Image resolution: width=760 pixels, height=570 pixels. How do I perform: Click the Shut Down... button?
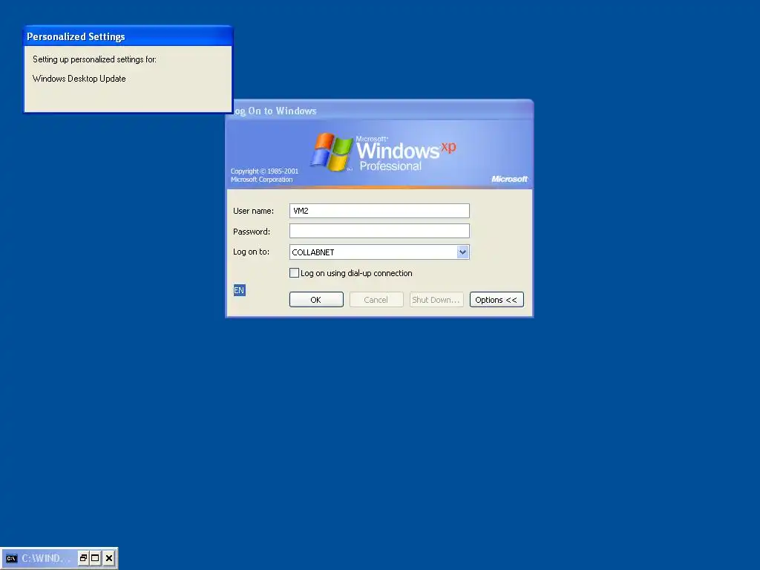(436, 300)
